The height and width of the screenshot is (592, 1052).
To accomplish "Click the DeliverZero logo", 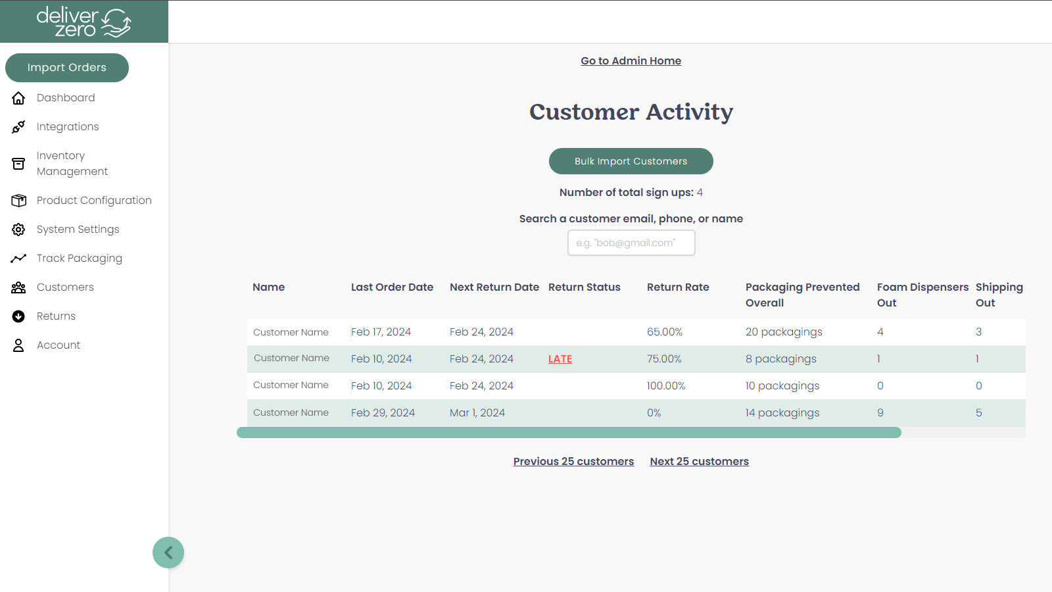I will tap(84, 20).
